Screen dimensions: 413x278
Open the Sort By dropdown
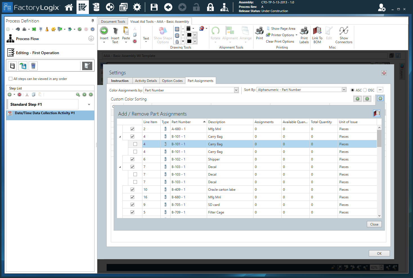click(x=344, y=89)
